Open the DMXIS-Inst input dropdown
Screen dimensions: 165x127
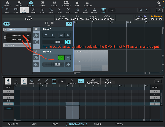(x=16, y=35)
